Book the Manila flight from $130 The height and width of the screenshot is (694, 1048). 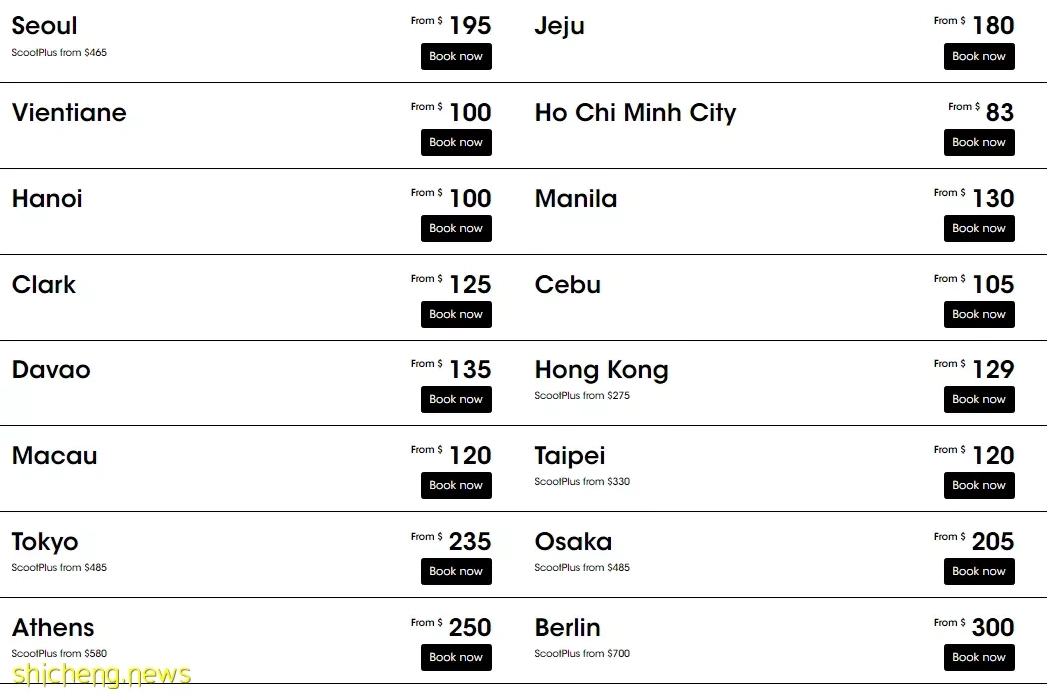point(979,228)
